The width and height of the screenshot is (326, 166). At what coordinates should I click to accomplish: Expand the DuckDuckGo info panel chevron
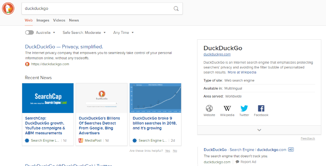point(259,130)
